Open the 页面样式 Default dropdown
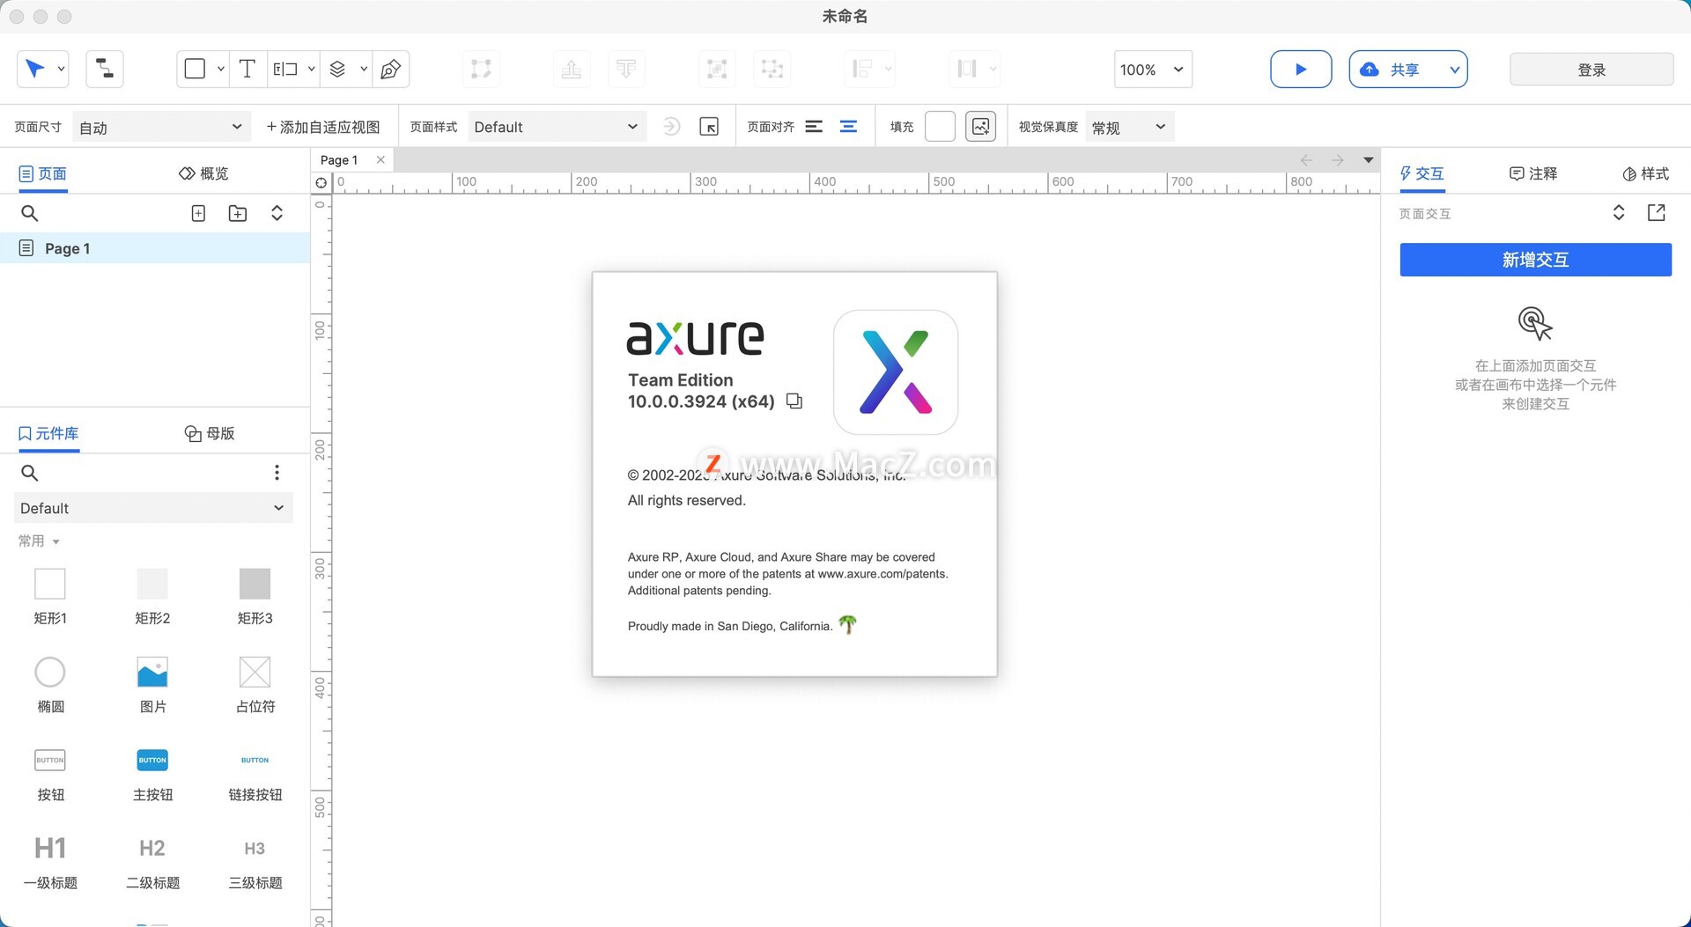 pos(557,127)
